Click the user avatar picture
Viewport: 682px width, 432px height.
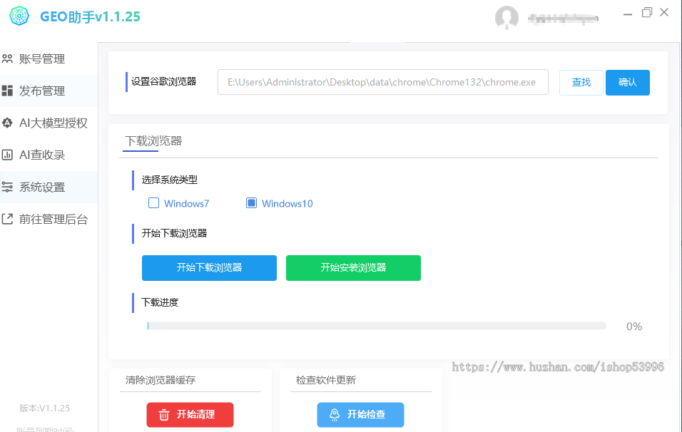(x=507, y=18)
